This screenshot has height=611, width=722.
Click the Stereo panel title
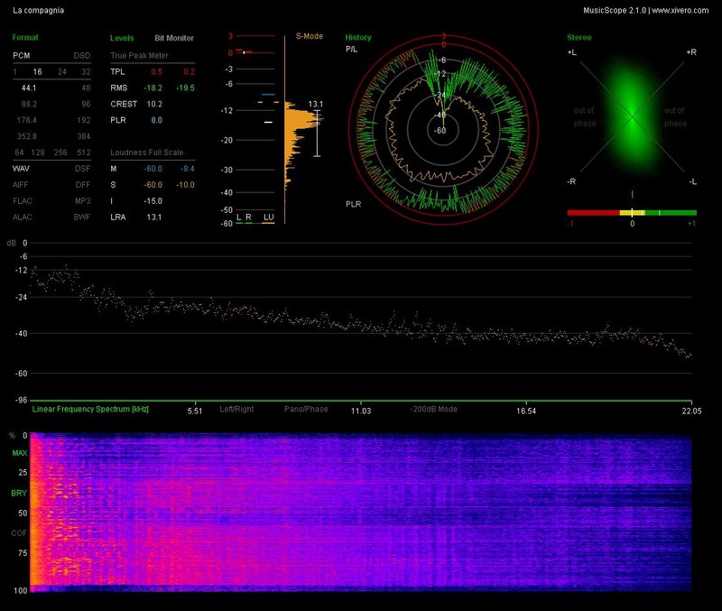pyautogui.click(x=579, y=37)
